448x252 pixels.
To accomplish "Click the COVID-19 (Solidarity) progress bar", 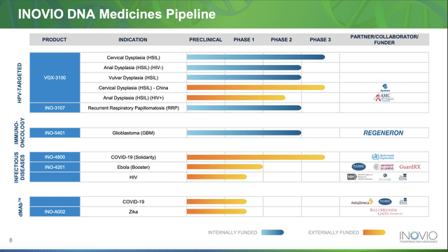I will (255, 157).
